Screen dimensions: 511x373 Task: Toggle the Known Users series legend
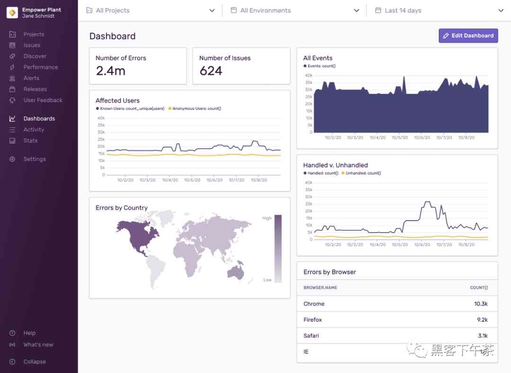pos(131,108)
